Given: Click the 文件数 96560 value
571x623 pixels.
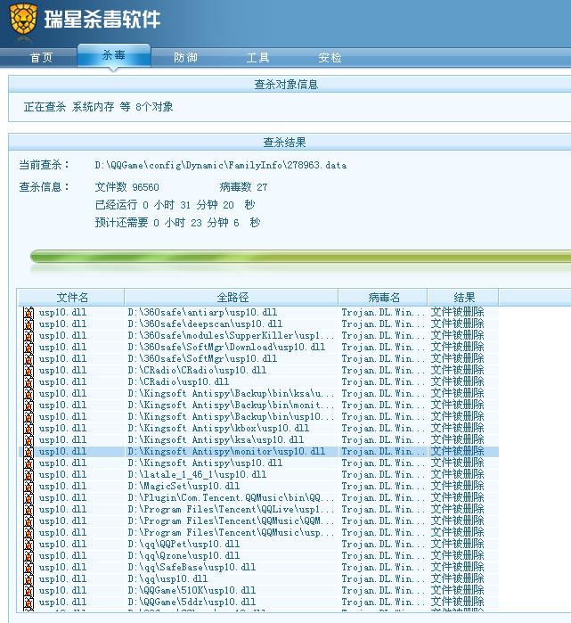Looking at the screenshot, I should pos(126,187).
